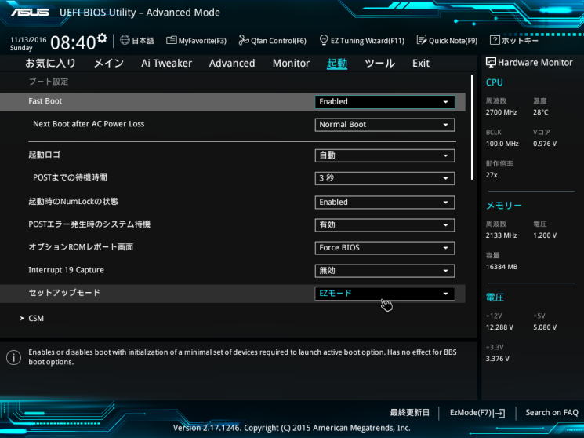Click the EzMode exit arrow icon
This screenshot has height=438, width=584.
(x=499, y=413)
